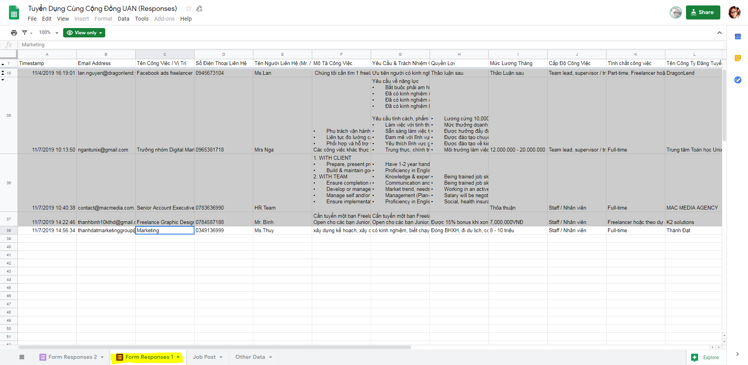Open the File menu
The image size is (748, 365).
(32, 19)
